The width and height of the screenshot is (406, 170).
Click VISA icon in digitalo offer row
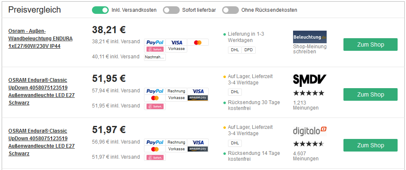coord(198,142)
